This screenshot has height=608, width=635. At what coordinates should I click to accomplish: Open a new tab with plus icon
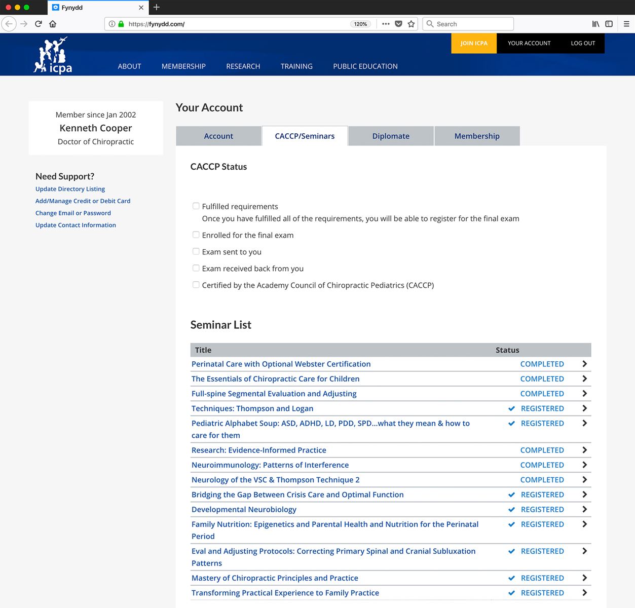[157, 7]
